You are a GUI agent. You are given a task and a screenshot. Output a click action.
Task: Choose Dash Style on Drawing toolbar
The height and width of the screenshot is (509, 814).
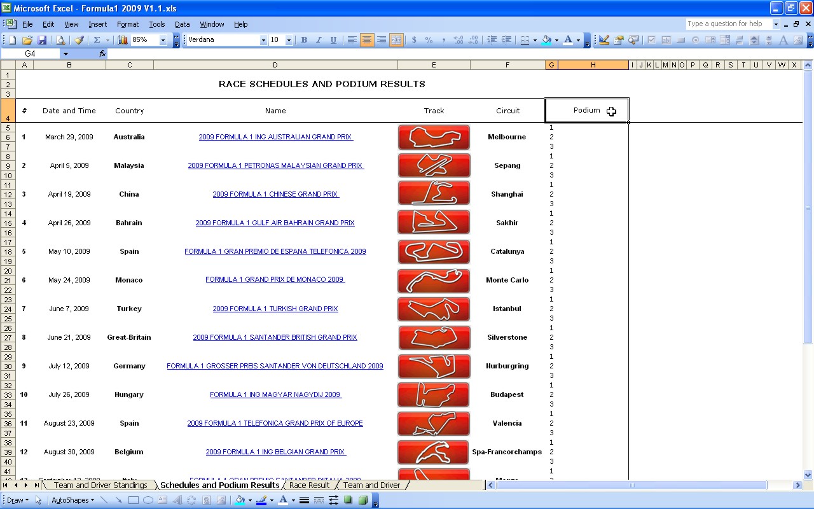pos(319,500)
